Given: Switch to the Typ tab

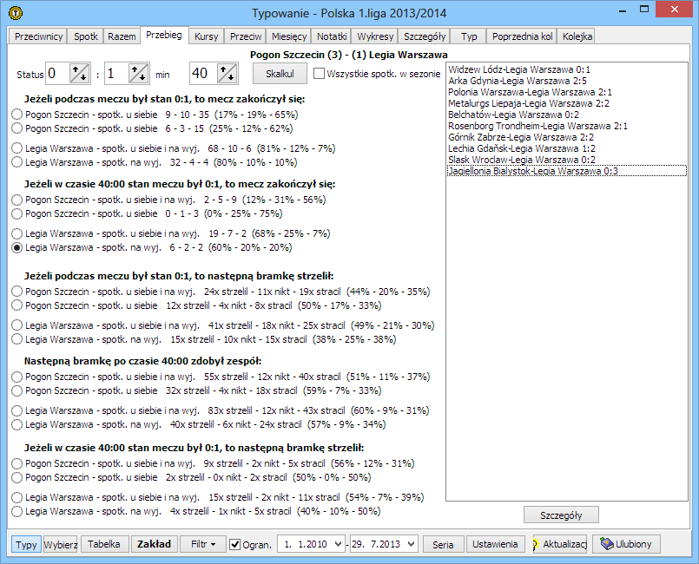Looking at the screenshot, I should [469, 36].
